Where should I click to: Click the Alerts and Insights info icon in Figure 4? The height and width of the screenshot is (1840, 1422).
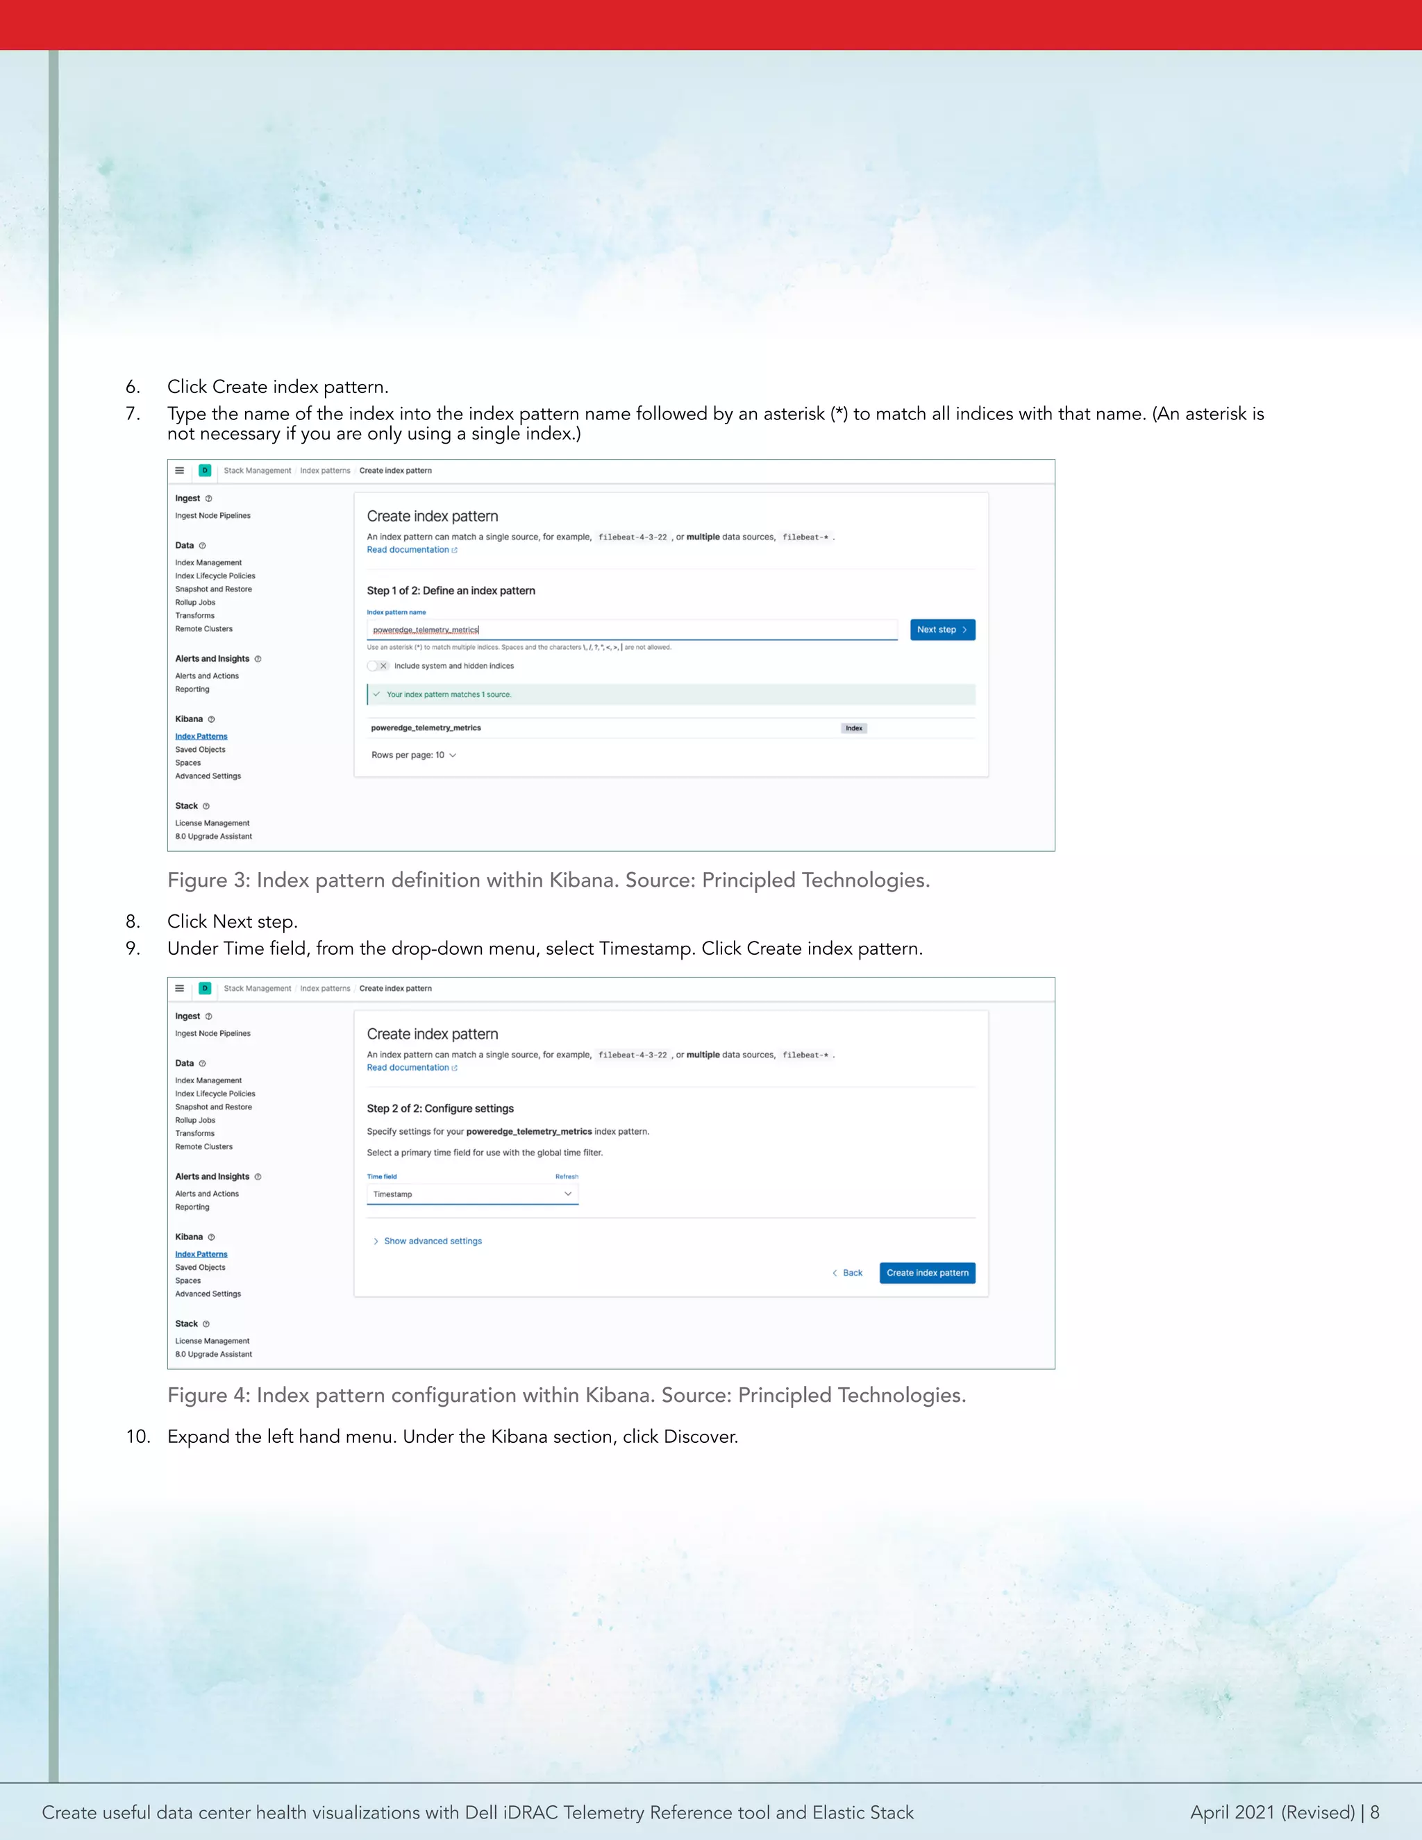coord(258,1177)
